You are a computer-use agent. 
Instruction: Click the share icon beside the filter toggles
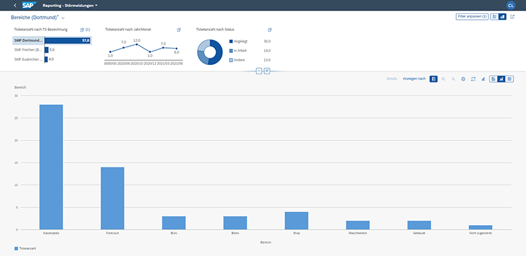tap(512, 17)
